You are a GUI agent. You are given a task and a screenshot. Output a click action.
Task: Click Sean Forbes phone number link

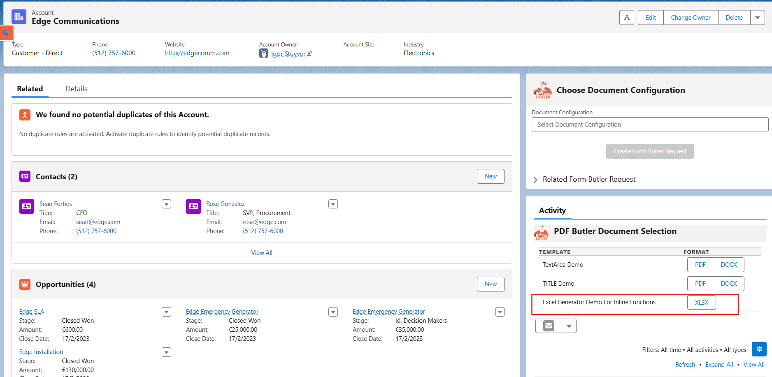point(96,231)
